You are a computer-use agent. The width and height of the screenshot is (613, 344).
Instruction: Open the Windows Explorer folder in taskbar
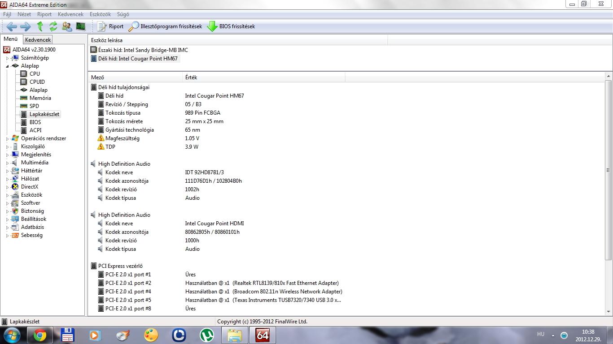(x=235, y=335)
